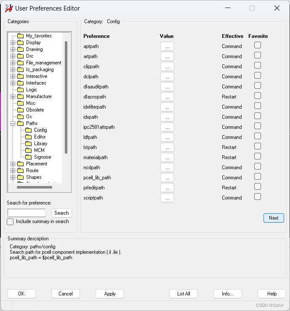Expand the Display category node

pos(13,43)
